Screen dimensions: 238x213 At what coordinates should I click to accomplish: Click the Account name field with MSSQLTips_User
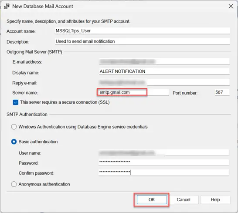[x=143, y=31]
